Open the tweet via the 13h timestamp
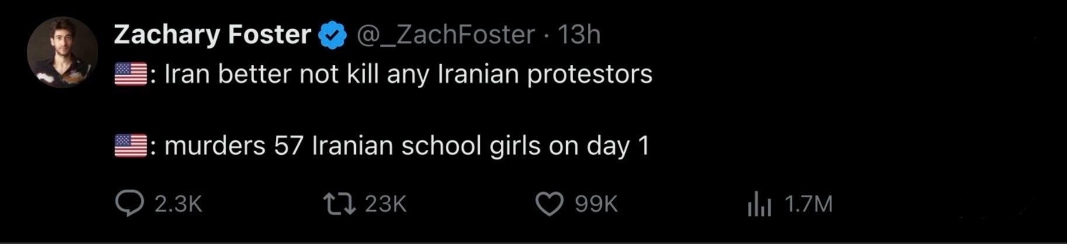 pos(578,34)
